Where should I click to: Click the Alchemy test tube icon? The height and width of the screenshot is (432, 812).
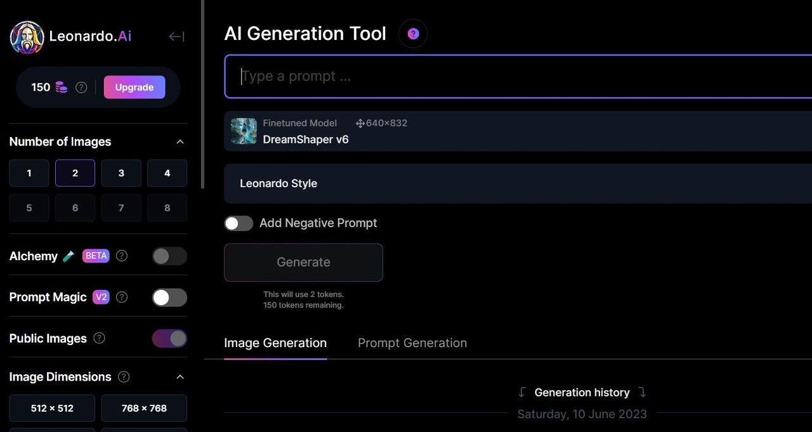tap(69, 256)
